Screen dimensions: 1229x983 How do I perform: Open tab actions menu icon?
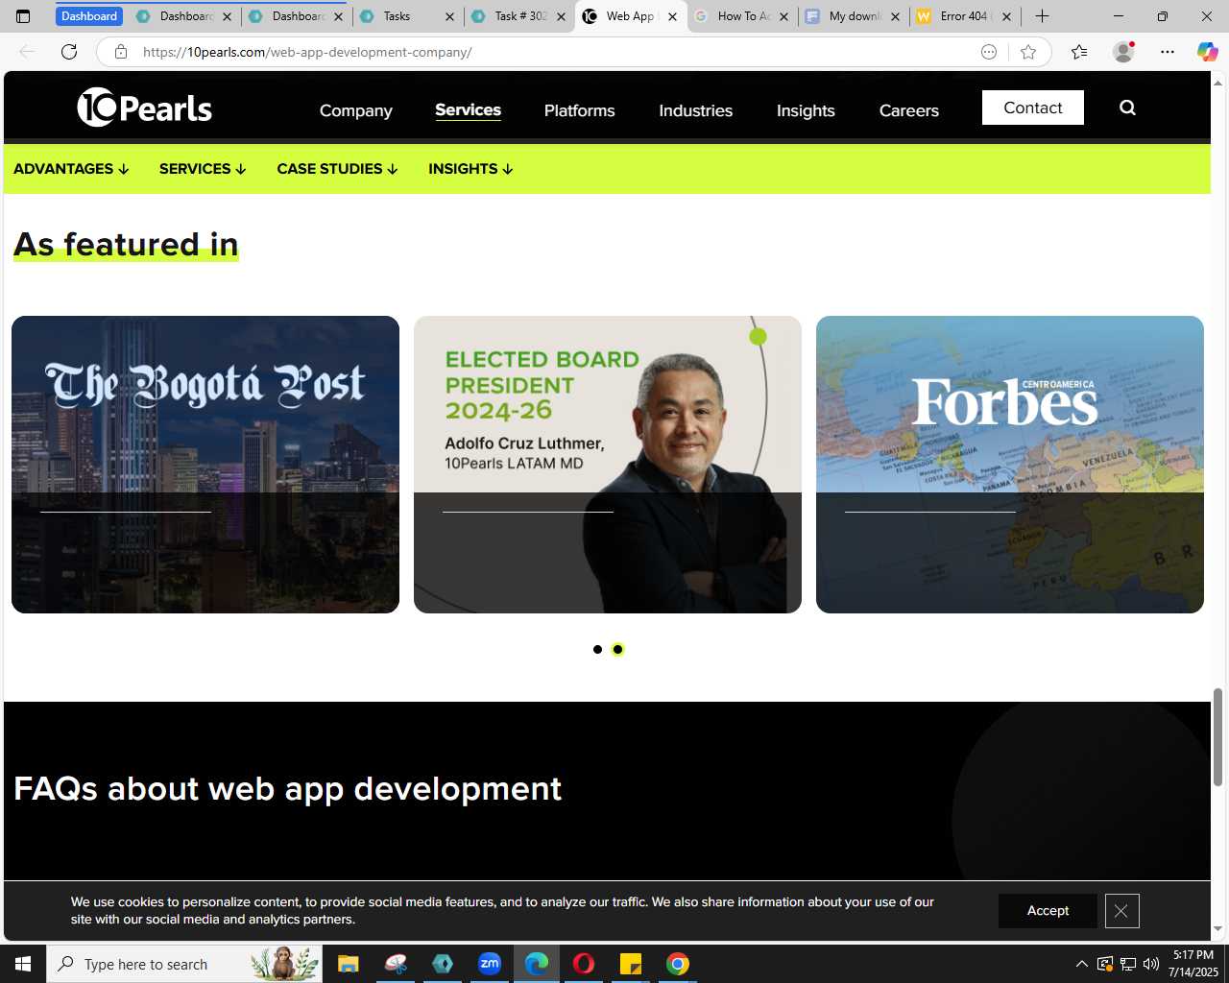23,16
